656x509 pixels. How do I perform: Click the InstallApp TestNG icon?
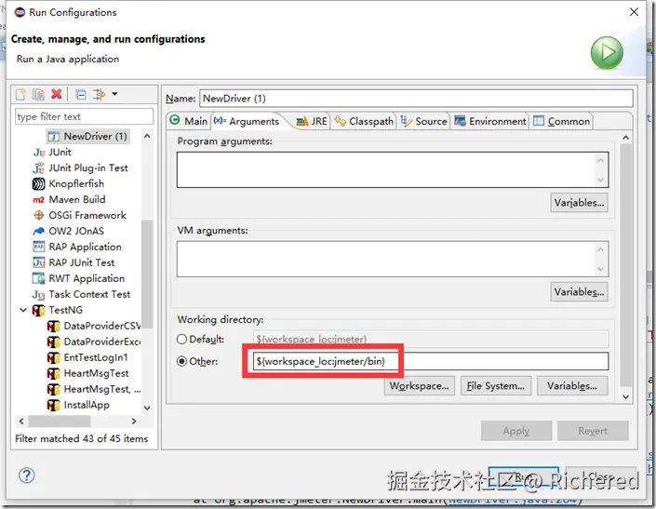53,406
